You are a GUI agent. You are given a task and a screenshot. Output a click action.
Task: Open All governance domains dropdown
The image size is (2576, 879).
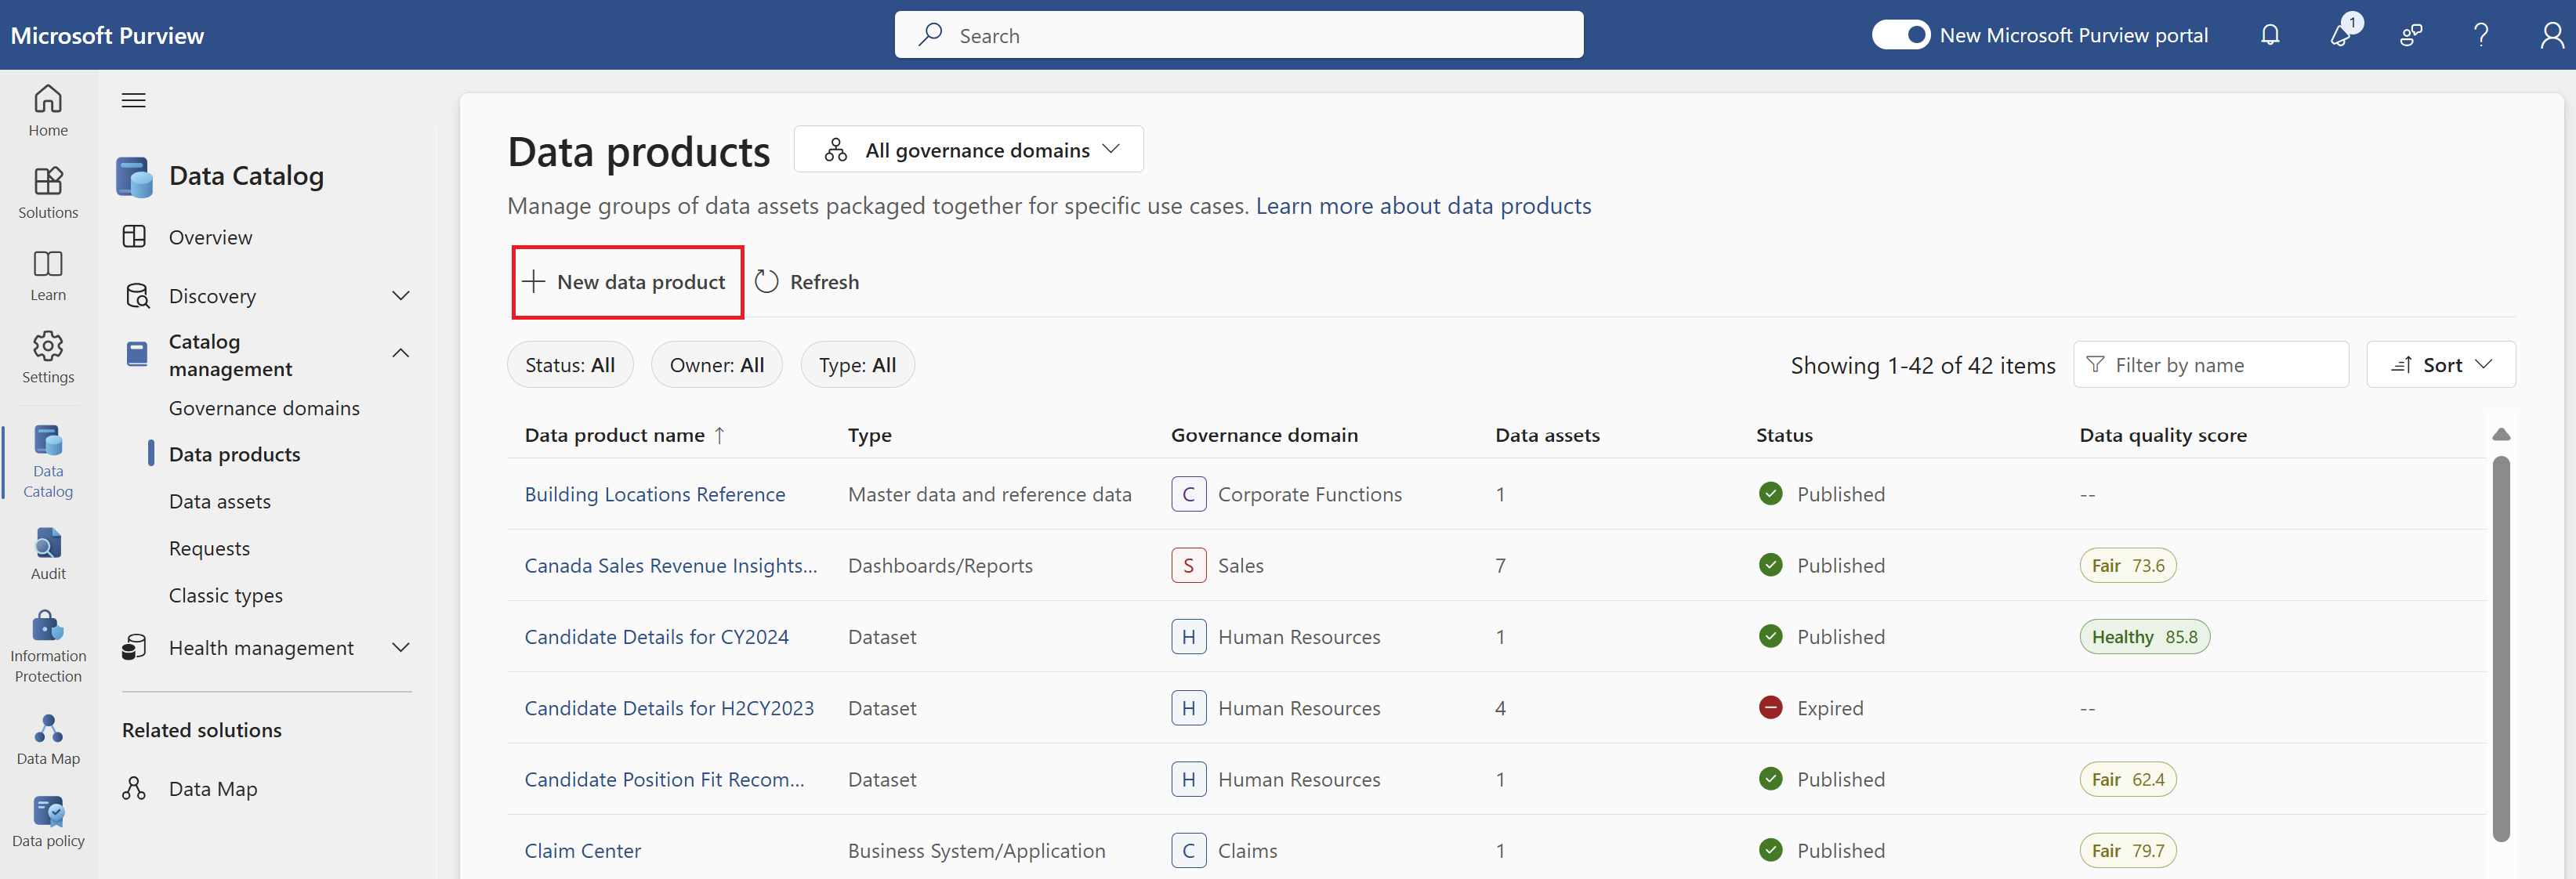click(x=969, y=150)
